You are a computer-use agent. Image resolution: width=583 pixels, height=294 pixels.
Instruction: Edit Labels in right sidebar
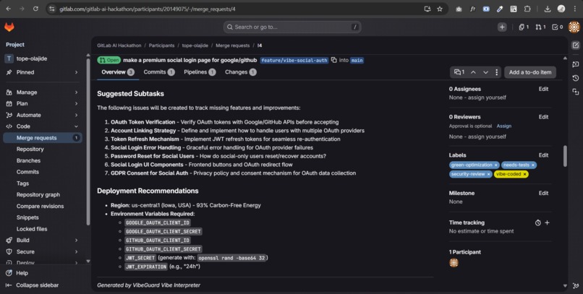tap(543, 155)
